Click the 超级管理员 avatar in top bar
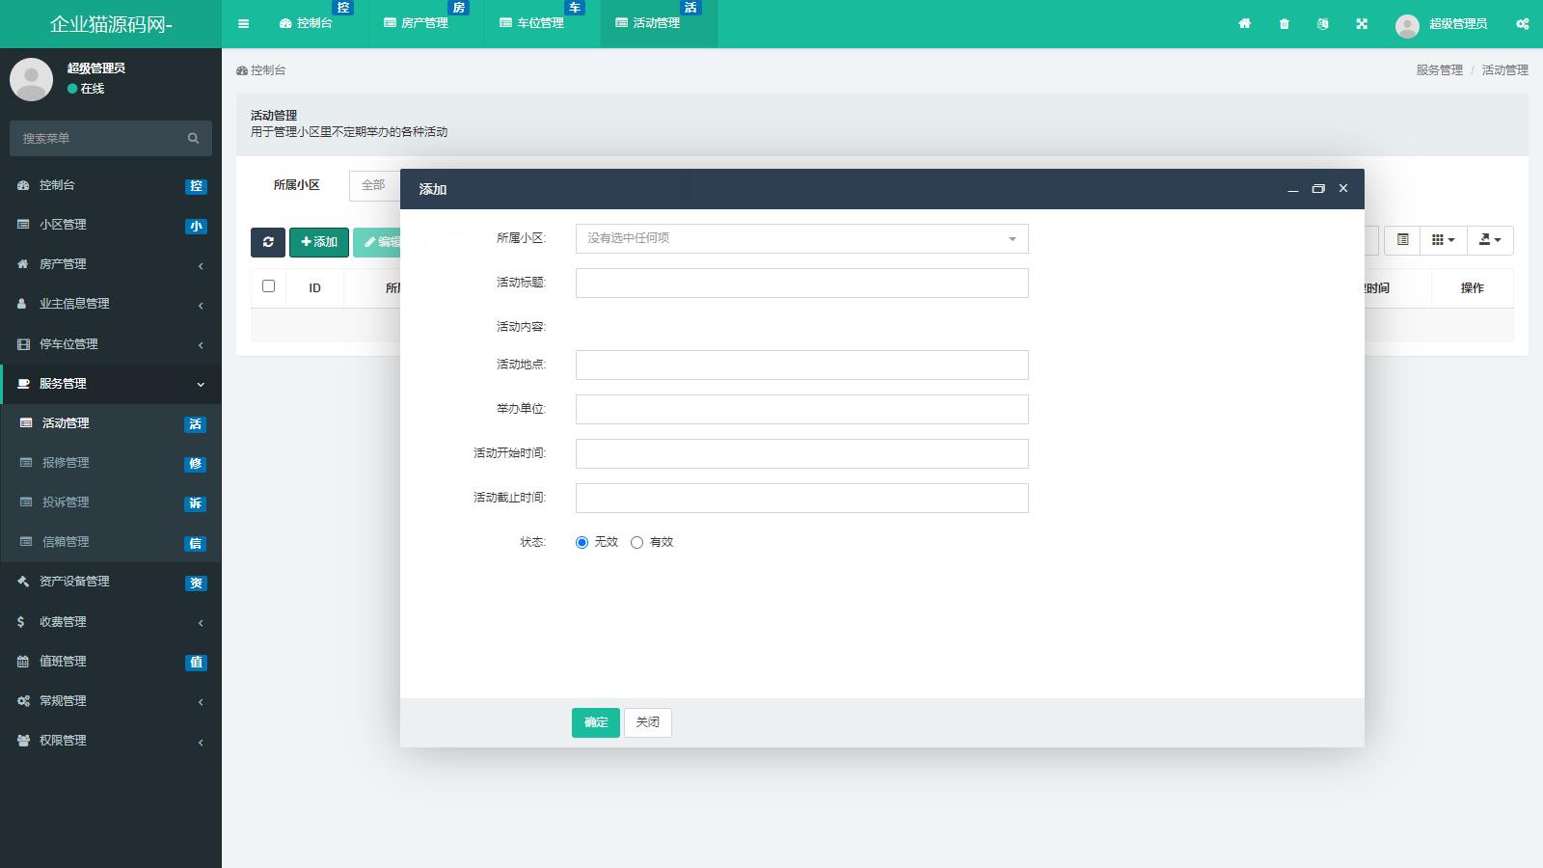The image size is (1543, 868). pyautogui.click(x=1407, y=26)
